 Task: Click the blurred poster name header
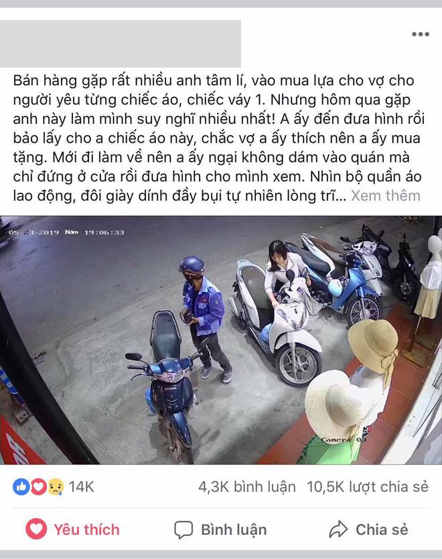[x=121, y=44]
